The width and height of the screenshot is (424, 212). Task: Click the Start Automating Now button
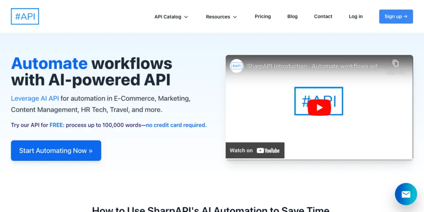click(56, 150)
